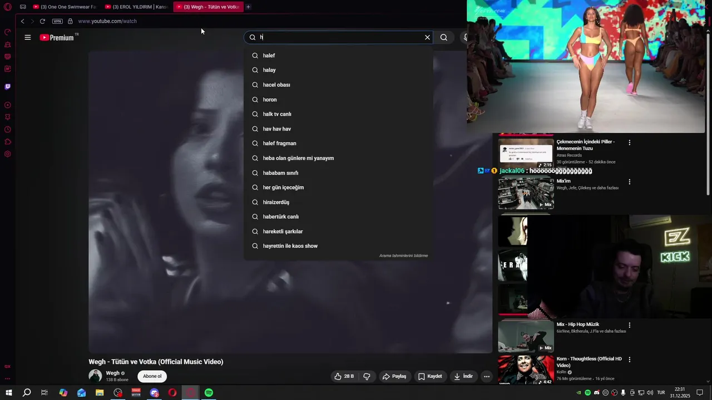712x400 pixels.
Task: Open the Windows Start menu
Action: point(9,393)
